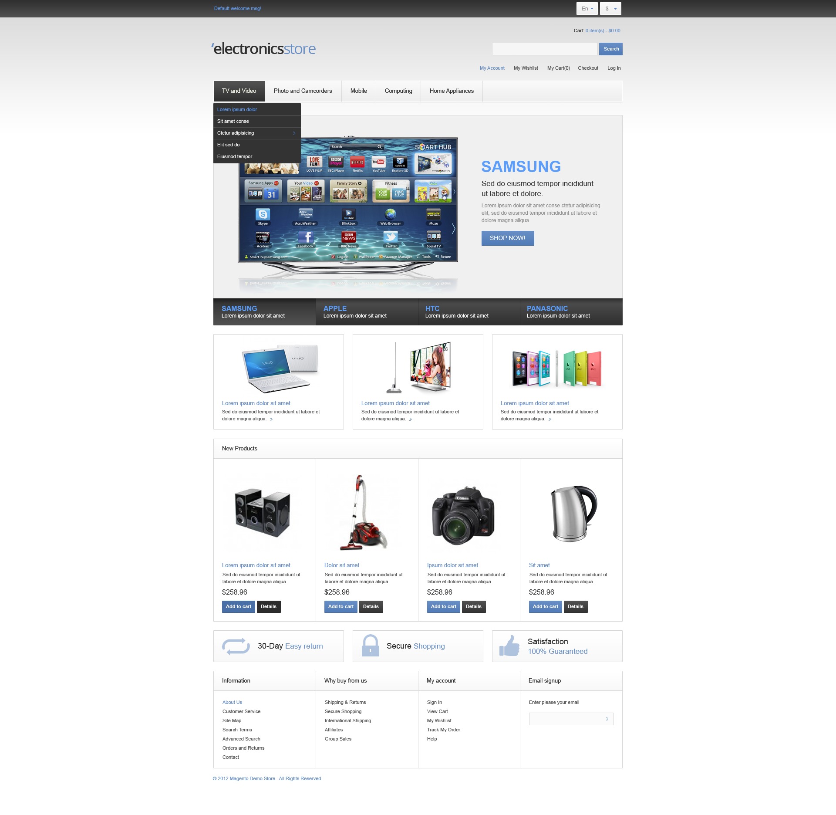Switch slider to the PANASONIC tab
This screenshot has height=815, width=836.
pos(571,312)
